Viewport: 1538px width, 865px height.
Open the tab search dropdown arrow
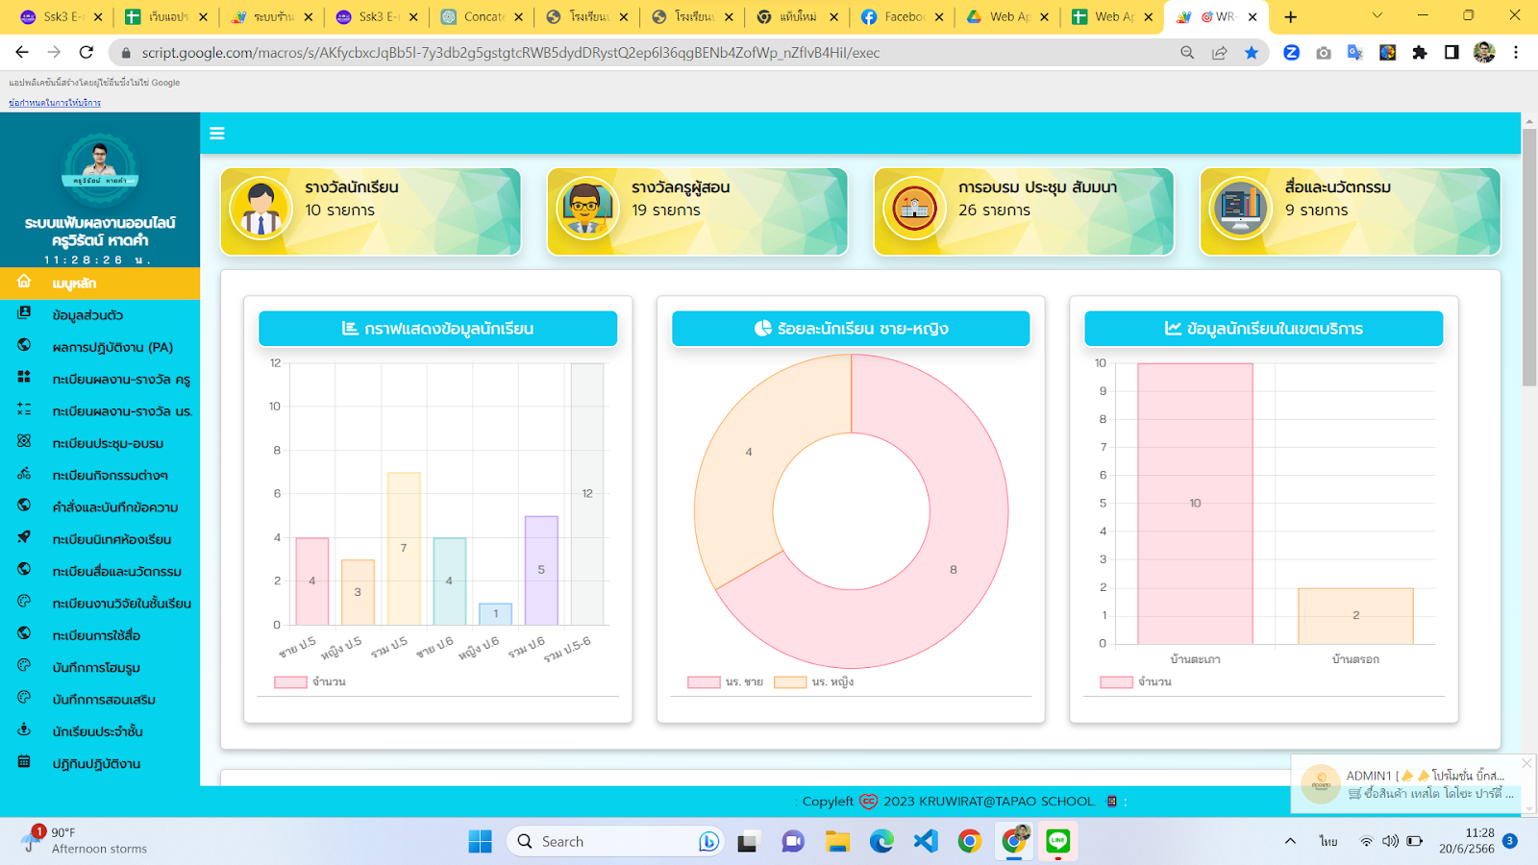[x=1377, y=16]
